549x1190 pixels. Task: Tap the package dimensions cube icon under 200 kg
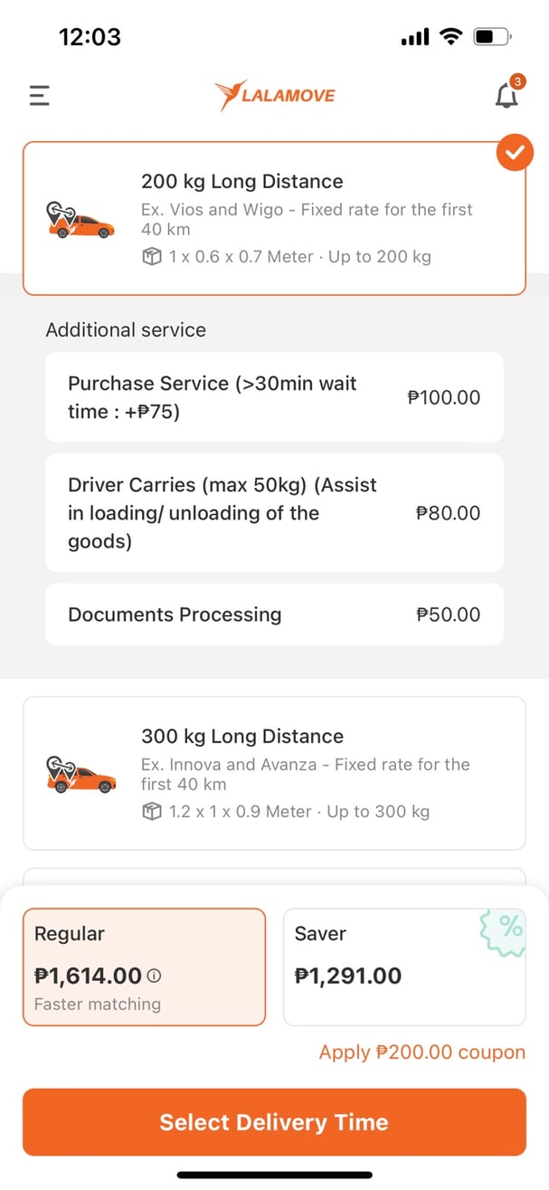(151, 257)
